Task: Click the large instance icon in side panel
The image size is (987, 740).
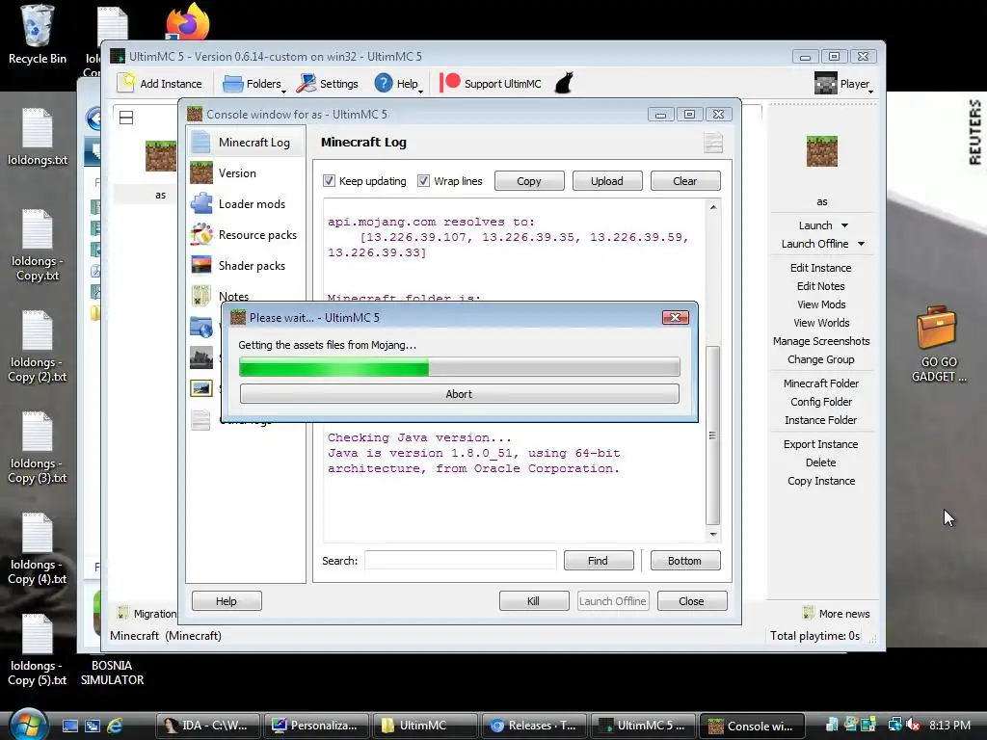Action: [x=822, y=151]
